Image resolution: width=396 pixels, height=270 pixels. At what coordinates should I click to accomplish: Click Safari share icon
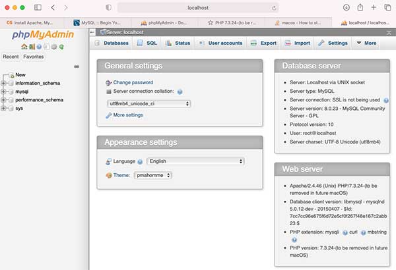tap(360, 7)
